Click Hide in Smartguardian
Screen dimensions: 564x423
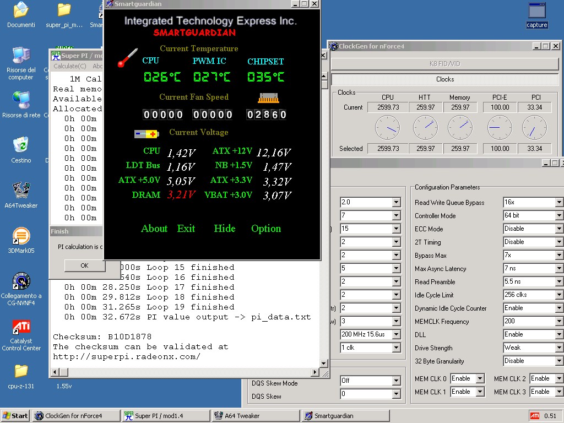(224, 229)
